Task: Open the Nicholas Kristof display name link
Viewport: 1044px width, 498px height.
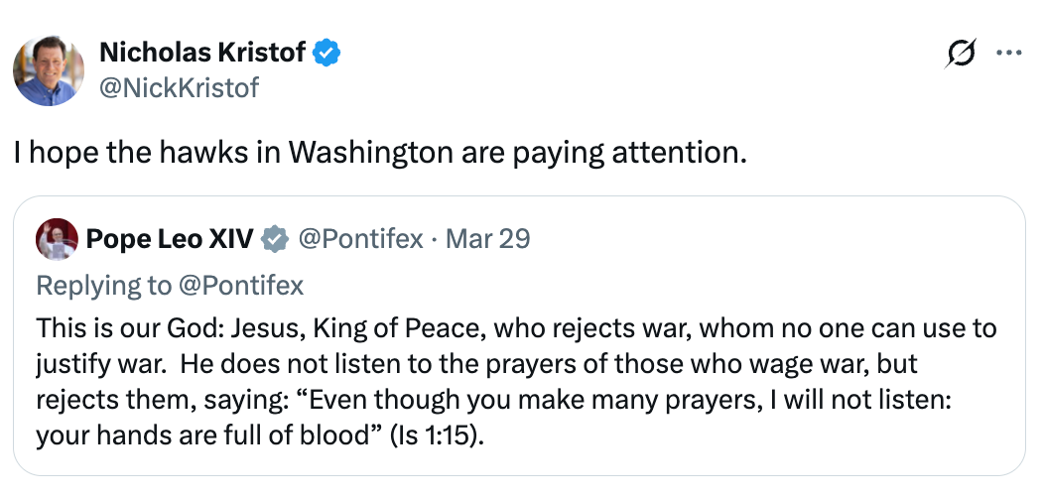Action: tap(202, 54)
